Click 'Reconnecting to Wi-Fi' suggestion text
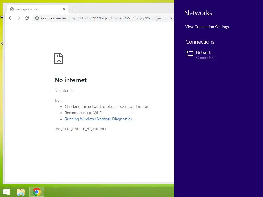The height and width of the screenshot is (197, 263). pos(83,113)
